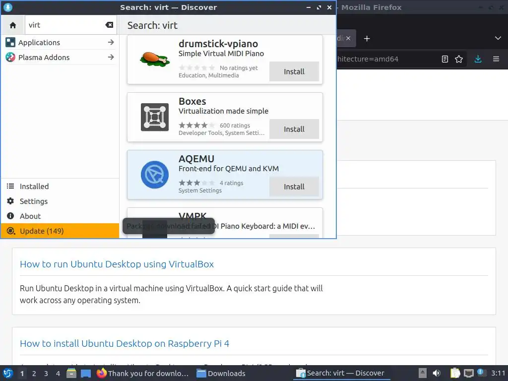Image resolution: width=508 pixels, height=381 pixels.
Task: Open How to install Ubuntu Desktop on Raspberry Pi 4
Action: (x=125, y=343)
